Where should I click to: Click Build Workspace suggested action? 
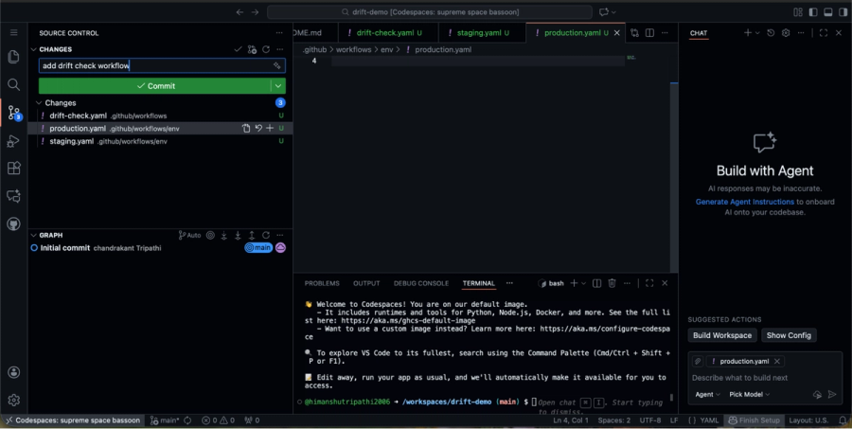722,335
